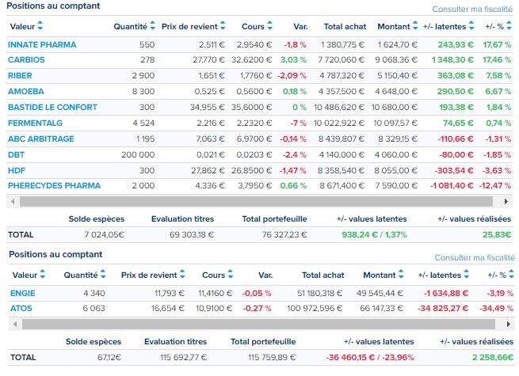Click HDF Prix de revient 27,862 €
The height and width of the screenshot is (376, 519).
[x=208, y=171]
